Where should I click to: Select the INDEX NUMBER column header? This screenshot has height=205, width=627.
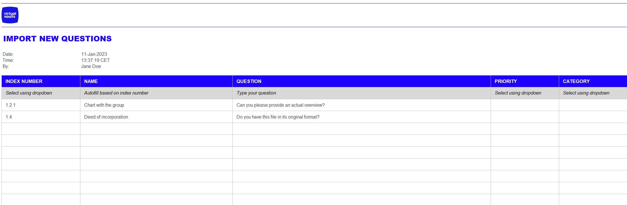(41, 81)
